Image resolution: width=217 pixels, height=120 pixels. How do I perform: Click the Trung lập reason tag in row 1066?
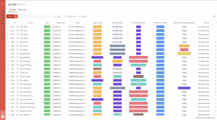184,50
